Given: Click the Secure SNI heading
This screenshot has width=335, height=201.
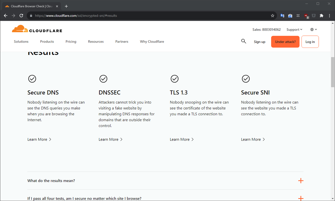Looking at the screenshot, I should [x=255, y=93].
